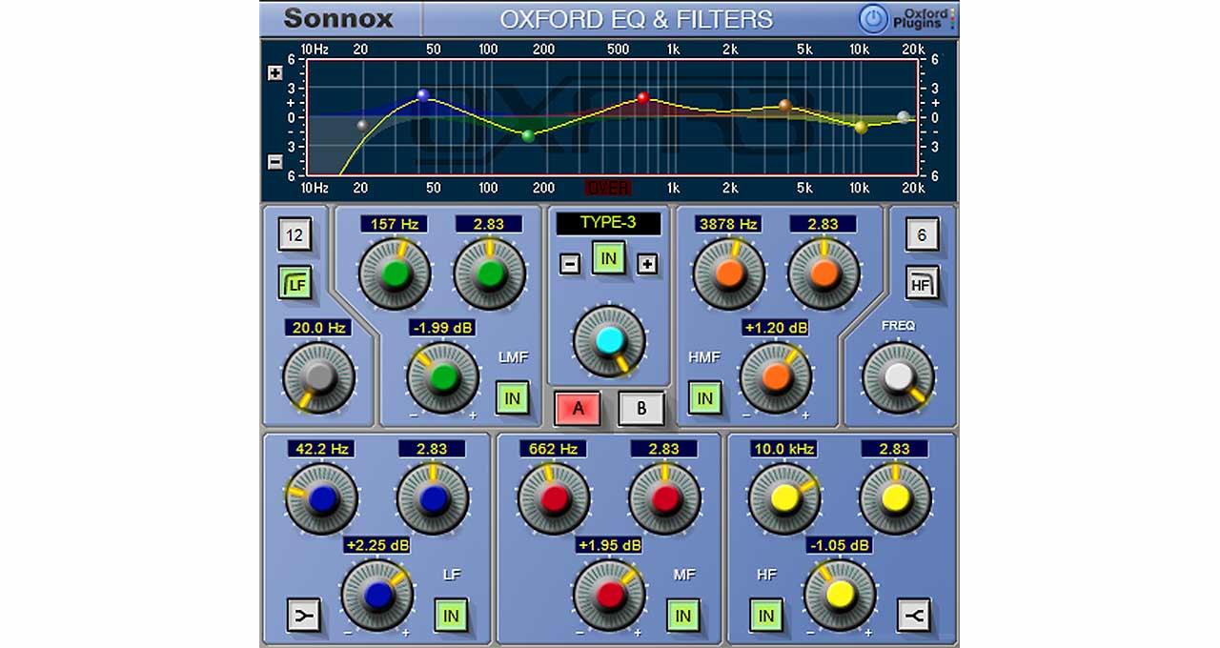This screenshot has width=1220, height=648.
Task: Step EQ type up with plus button
Action: (x=647, y=264)
